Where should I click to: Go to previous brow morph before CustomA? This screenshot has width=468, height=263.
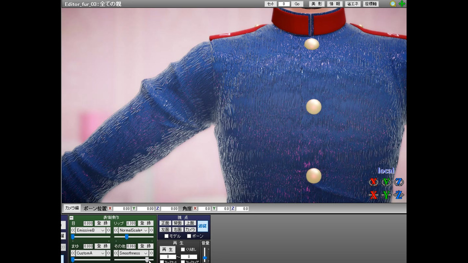pyautogui.click(x=73, y=253)
